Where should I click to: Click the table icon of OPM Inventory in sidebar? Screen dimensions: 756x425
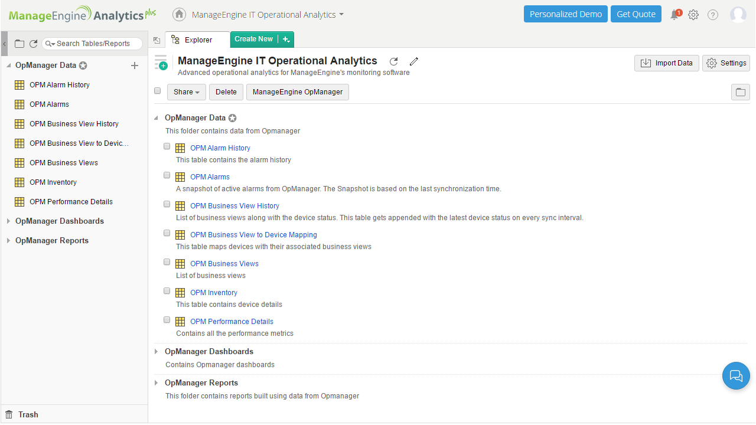19,182
